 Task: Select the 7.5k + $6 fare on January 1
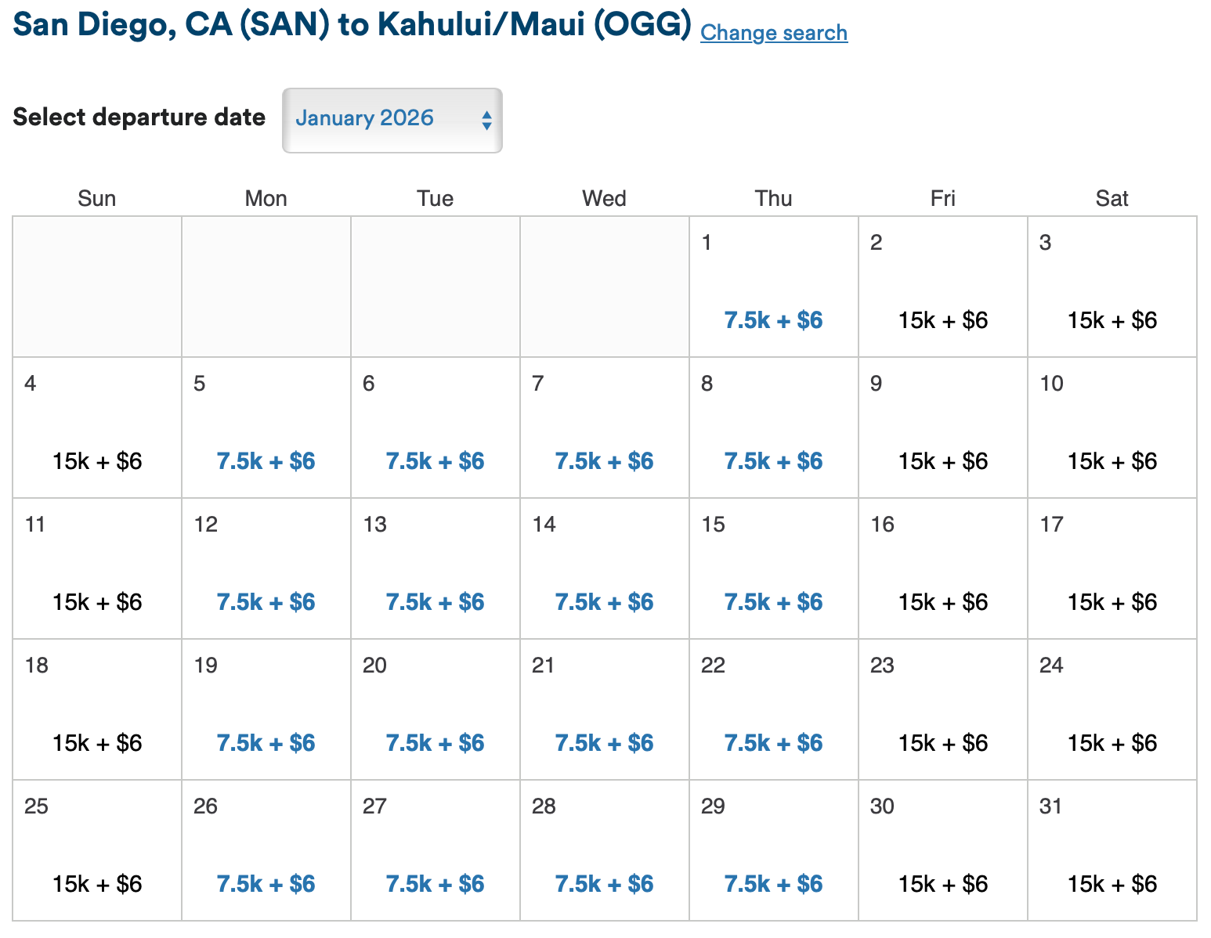772,319
